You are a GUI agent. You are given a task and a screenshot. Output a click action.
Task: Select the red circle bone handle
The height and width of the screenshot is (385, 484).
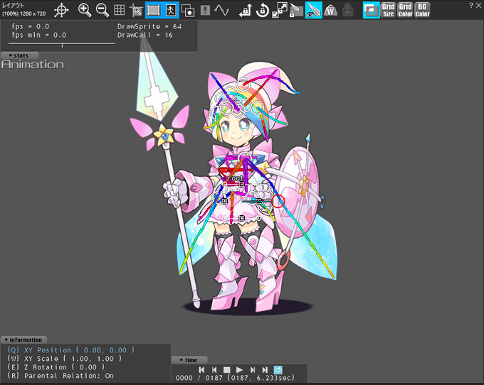278,201
